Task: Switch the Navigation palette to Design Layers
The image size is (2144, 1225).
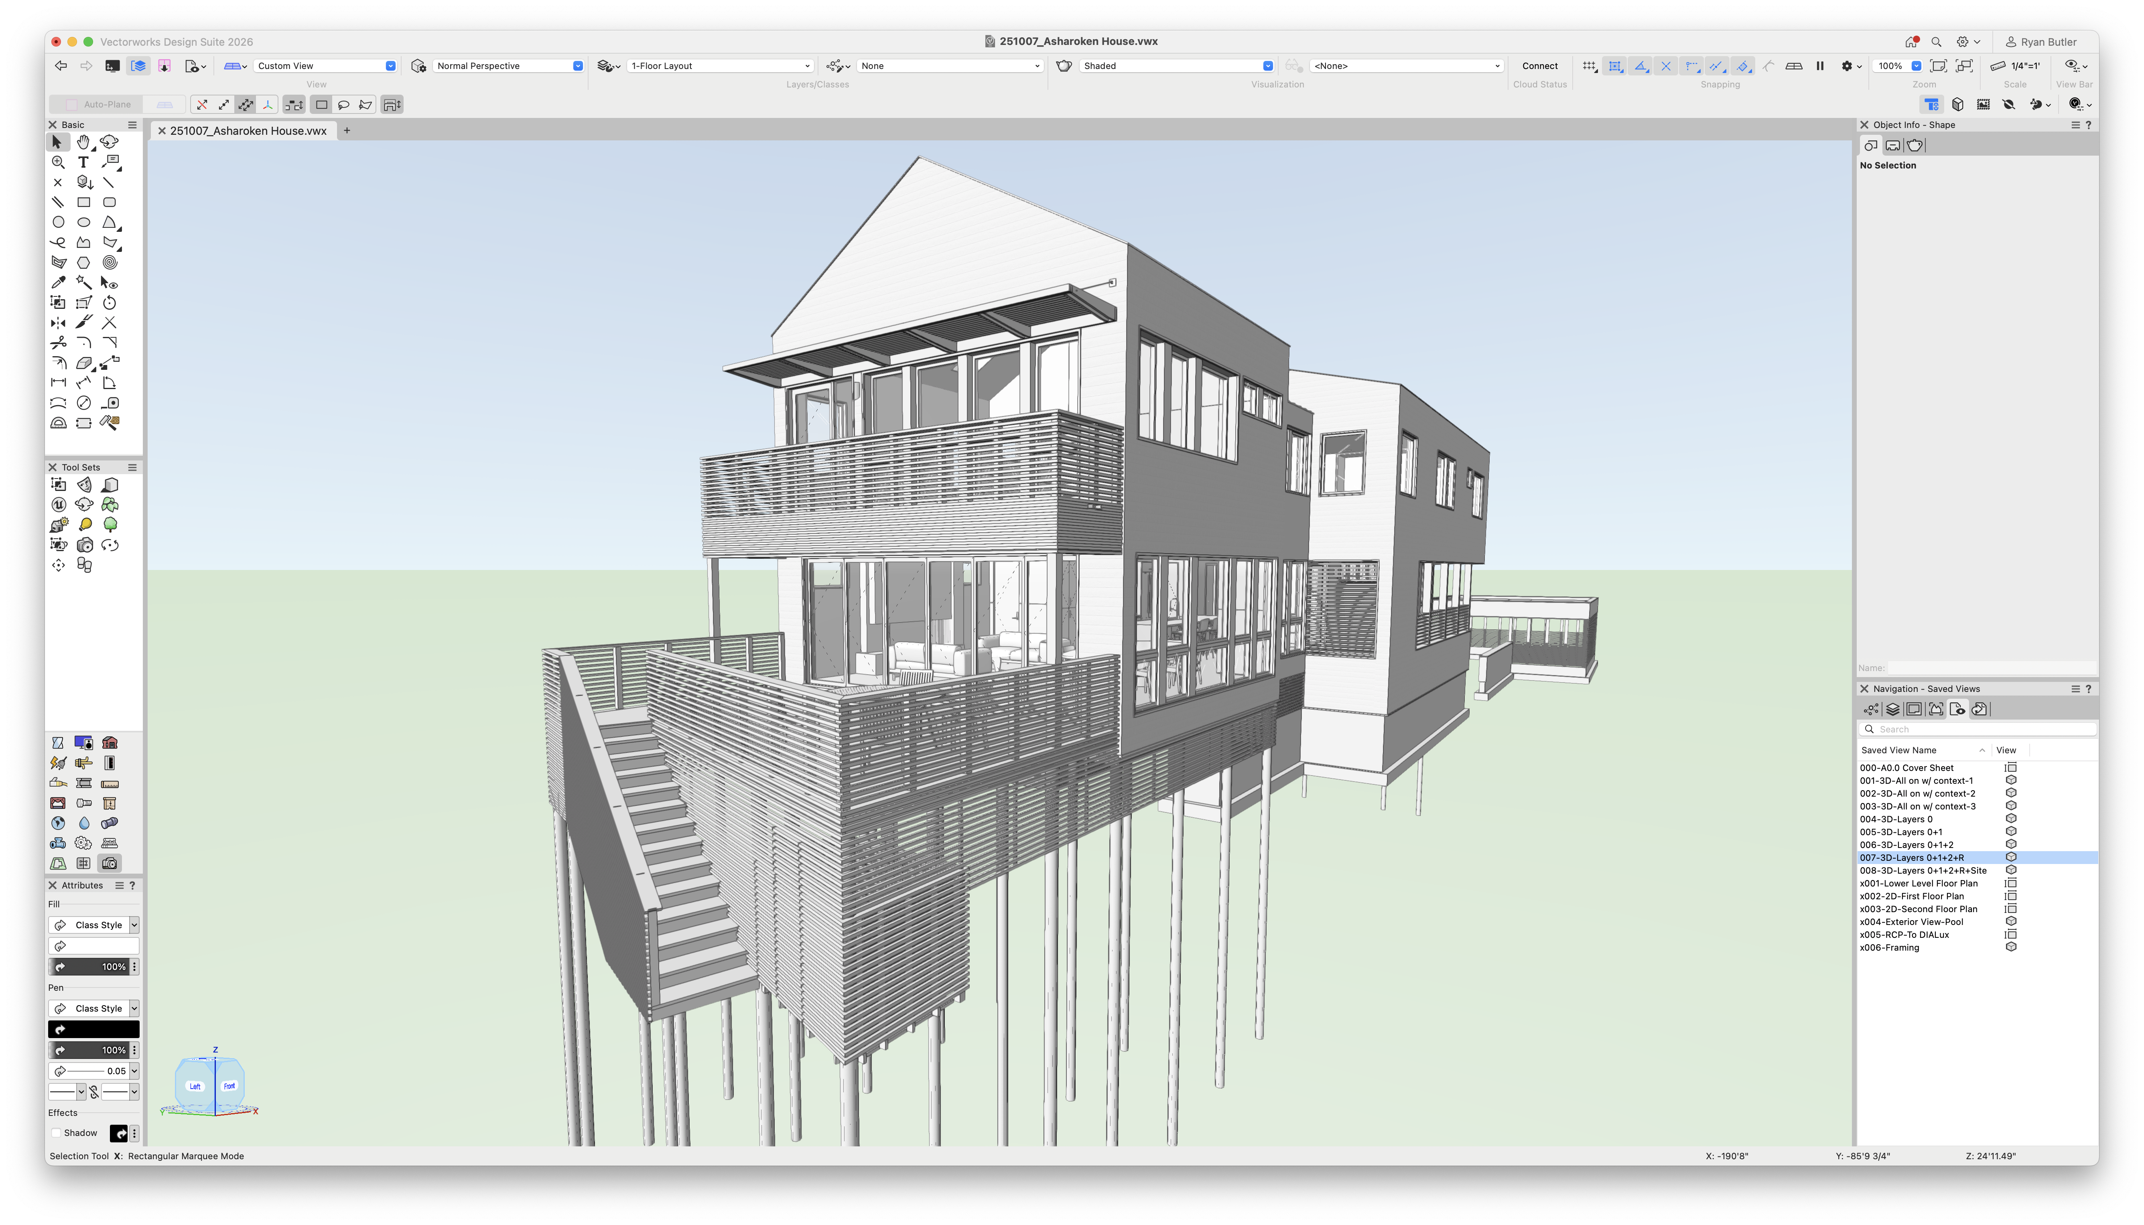Action: point(1892,709)
